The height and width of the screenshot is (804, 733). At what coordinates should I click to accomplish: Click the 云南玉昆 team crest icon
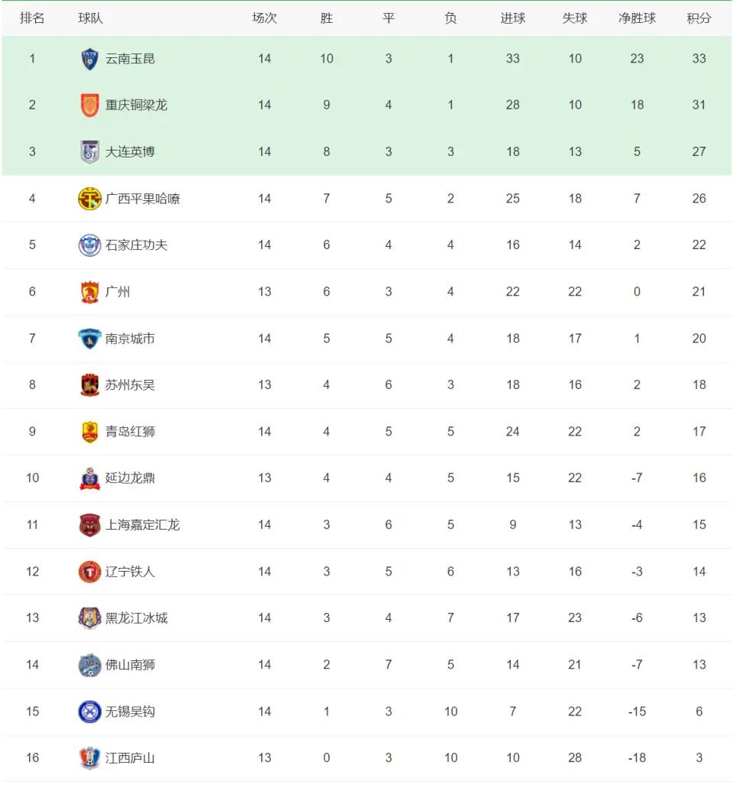(89, 59)
